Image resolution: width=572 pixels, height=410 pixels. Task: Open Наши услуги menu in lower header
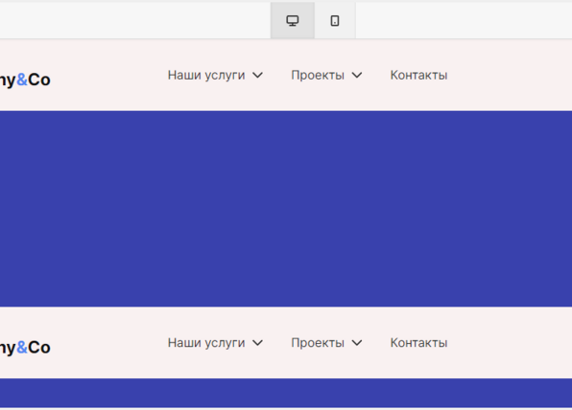pyautogui.click(x=206, y=343)
